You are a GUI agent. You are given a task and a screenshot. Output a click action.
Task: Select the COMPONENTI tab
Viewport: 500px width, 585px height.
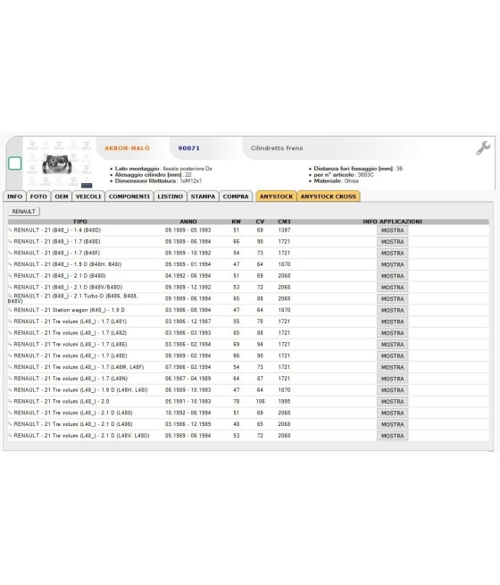click(129, 196)
